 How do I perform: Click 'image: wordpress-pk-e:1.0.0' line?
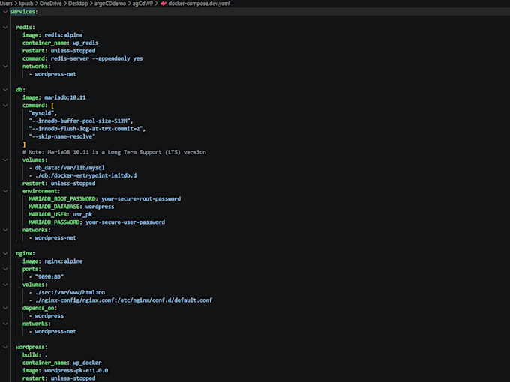[x=65, y=370]
